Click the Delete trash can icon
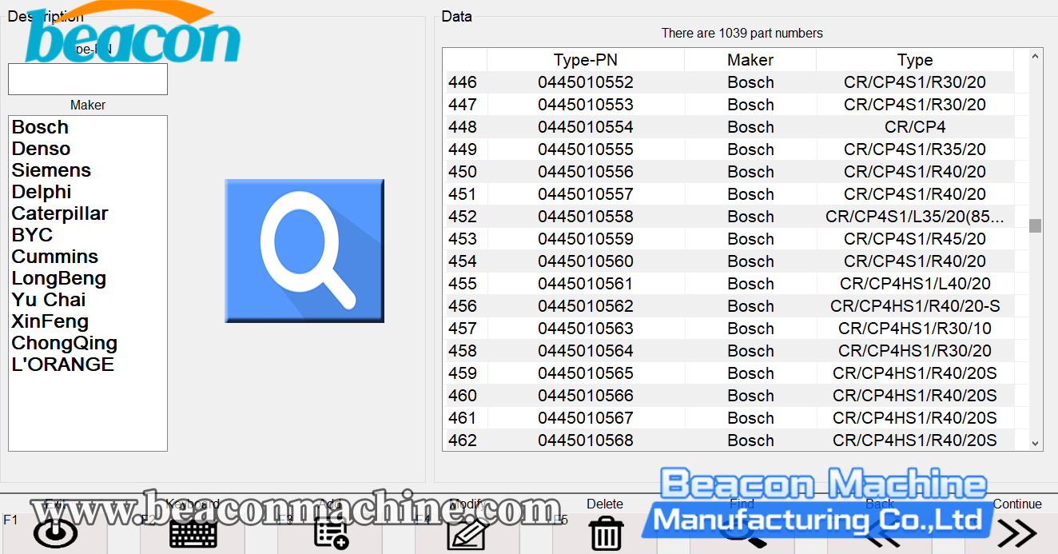This screenshot has height=554, width=1058. [606, 532]
